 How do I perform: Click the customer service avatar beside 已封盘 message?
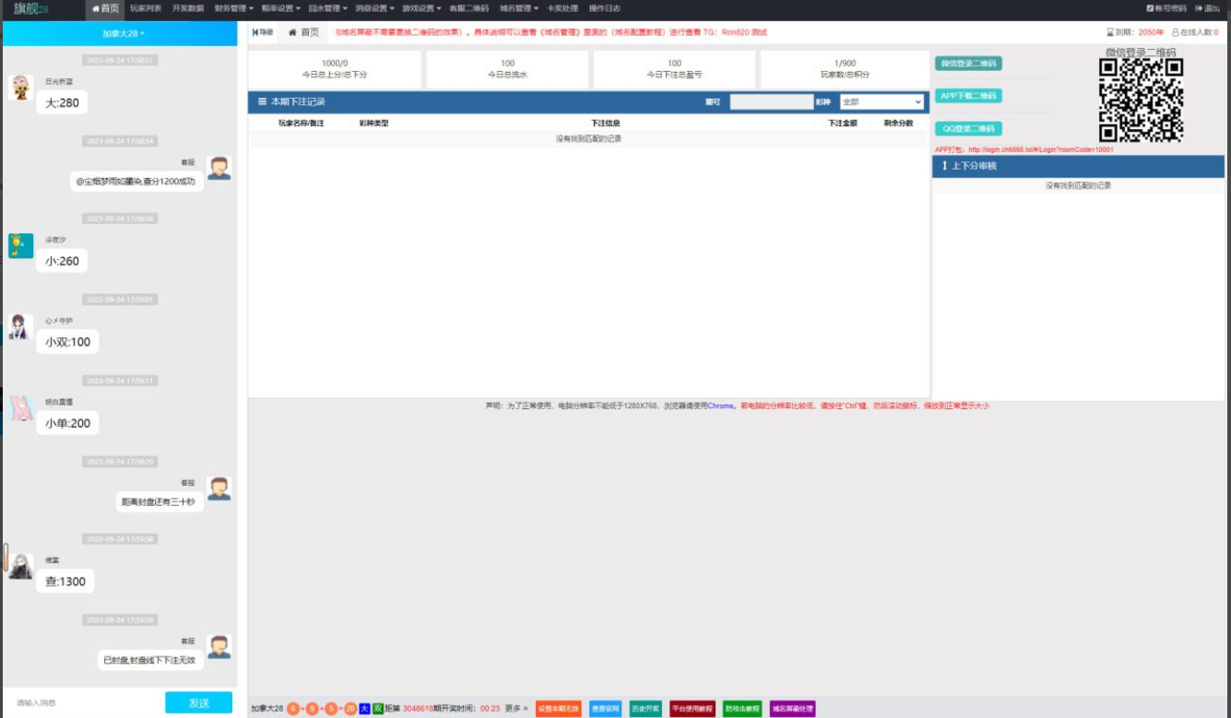219,647
